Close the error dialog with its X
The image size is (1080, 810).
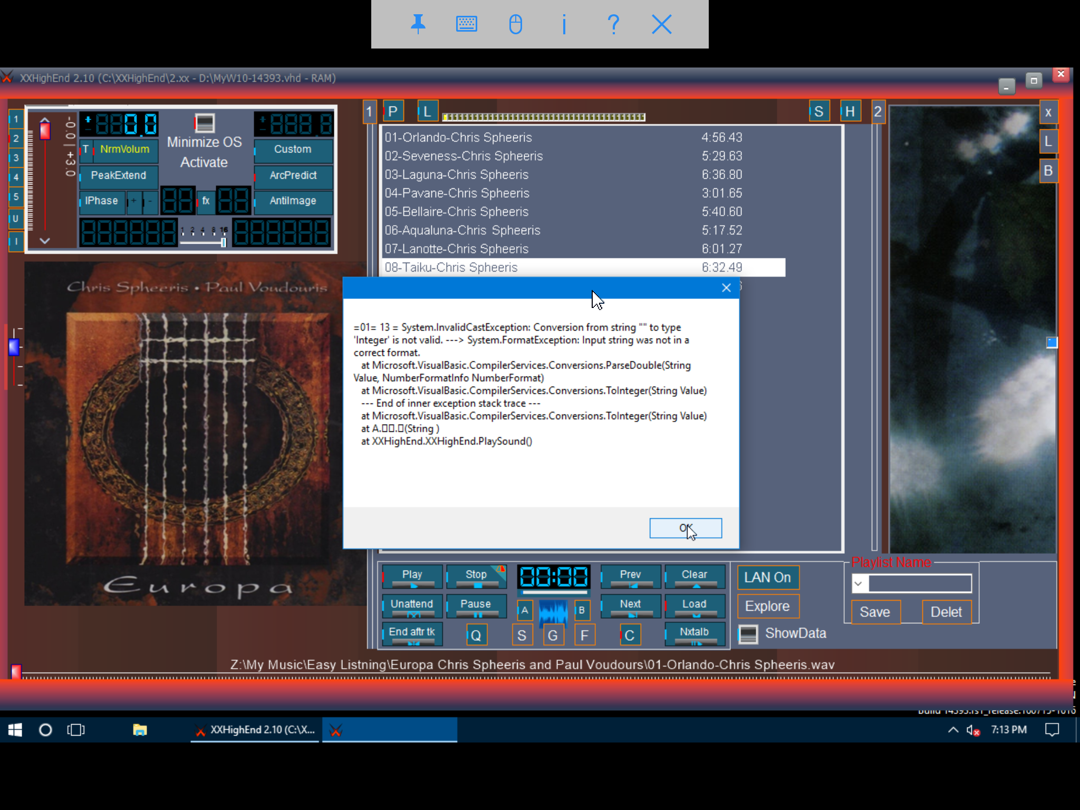tap(726, 288)
